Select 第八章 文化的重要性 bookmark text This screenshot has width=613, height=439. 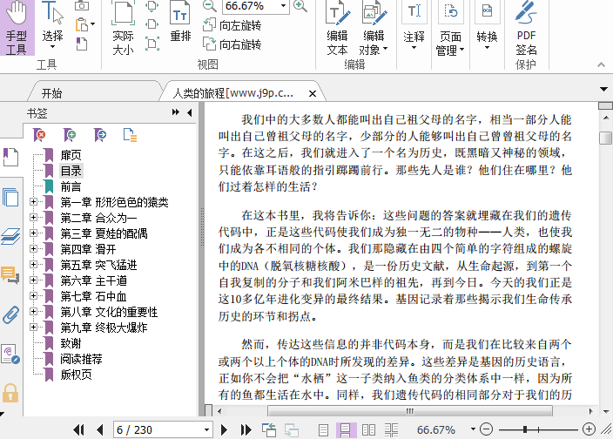(109, 312)
